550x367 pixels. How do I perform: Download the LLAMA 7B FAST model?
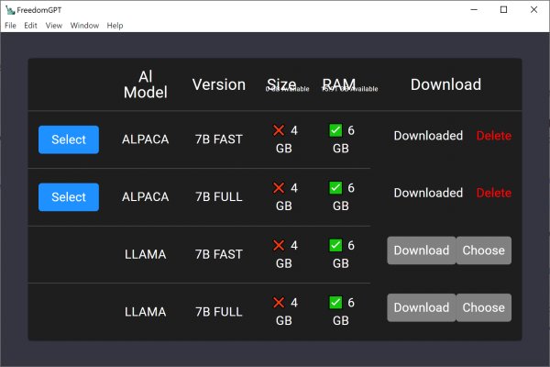(x=422, y=250)
